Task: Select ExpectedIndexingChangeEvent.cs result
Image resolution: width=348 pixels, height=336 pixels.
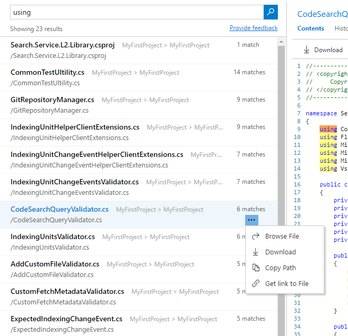Action: pos(139,324)
